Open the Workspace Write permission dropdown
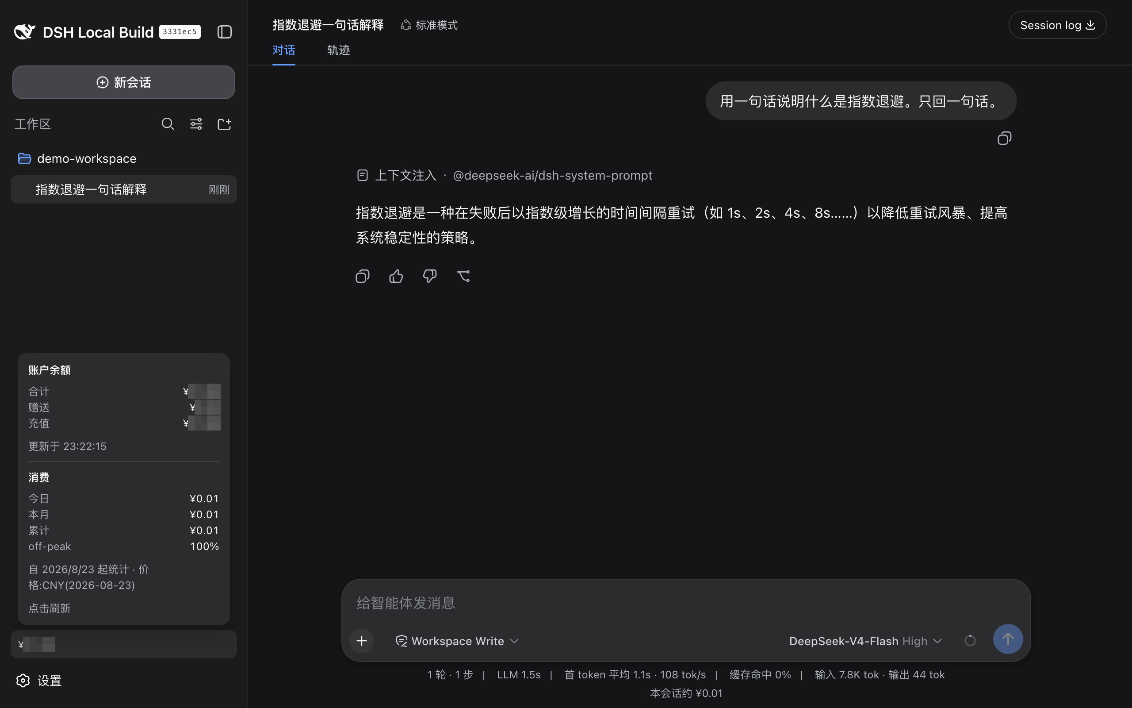The width and height of the screenshot is (1132, 708). pyautogui.click(x=458, y=641)
